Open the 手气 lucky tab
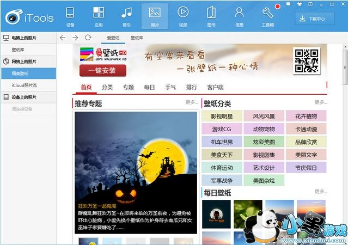The image size is (348, 245). pos(170,87)
